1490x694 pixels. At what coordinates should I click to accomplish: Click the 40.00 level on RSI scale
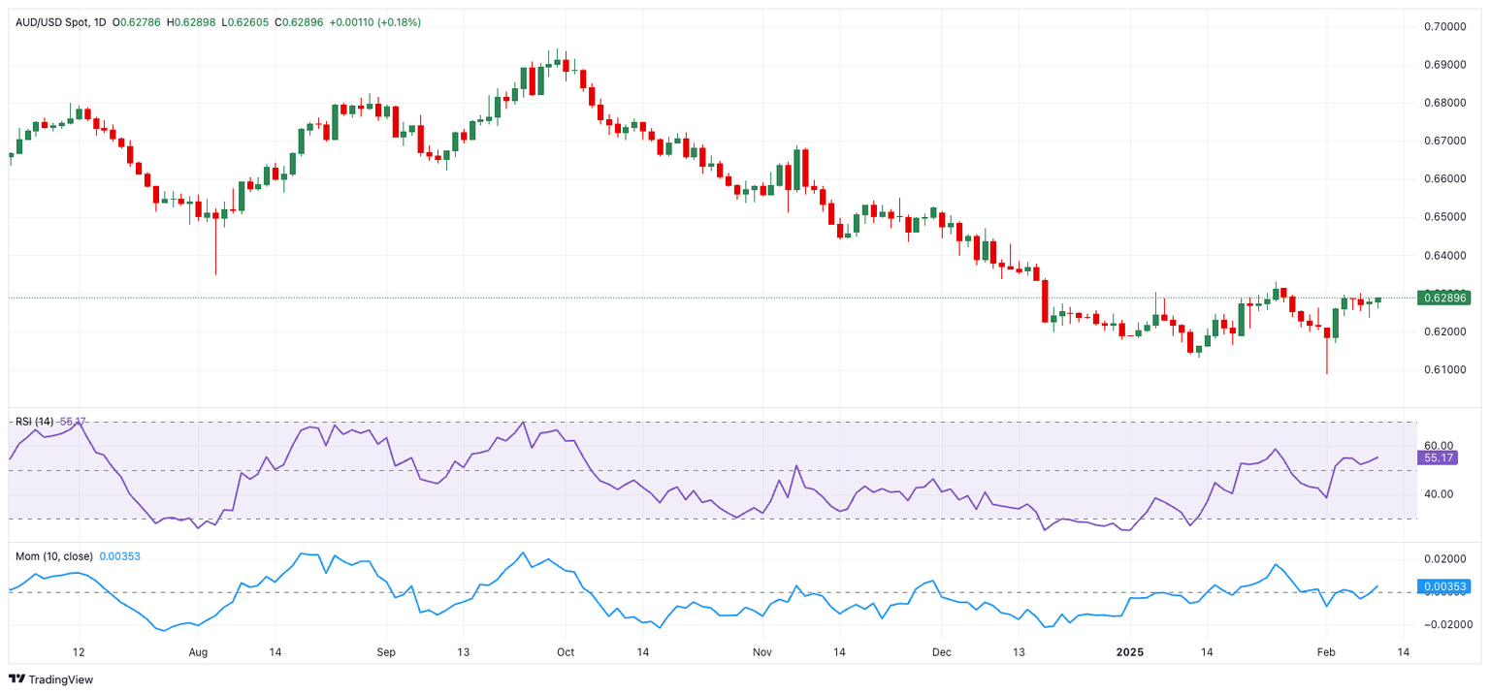[x=1439, y=494]
